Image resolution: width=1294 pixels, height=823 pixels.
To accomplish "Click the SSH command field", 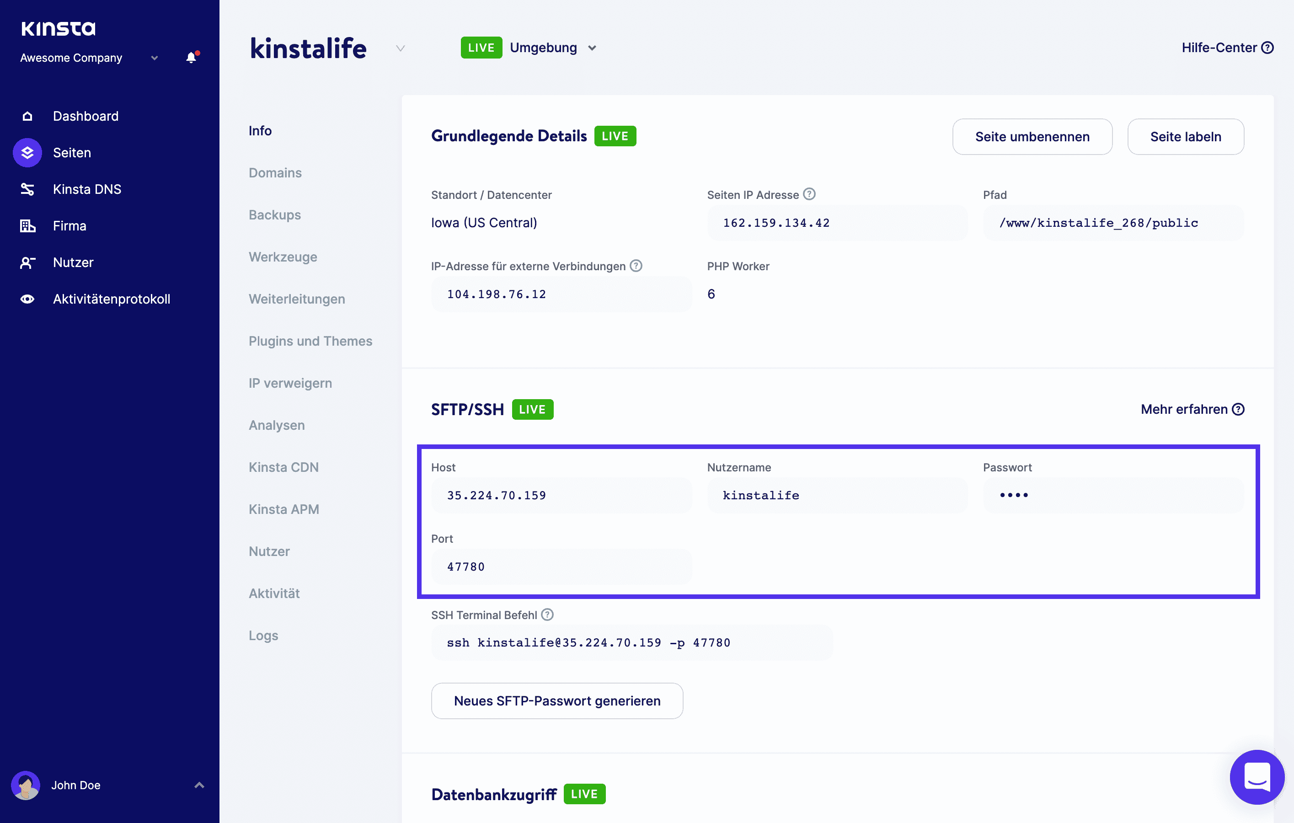I will pos(631,642).
